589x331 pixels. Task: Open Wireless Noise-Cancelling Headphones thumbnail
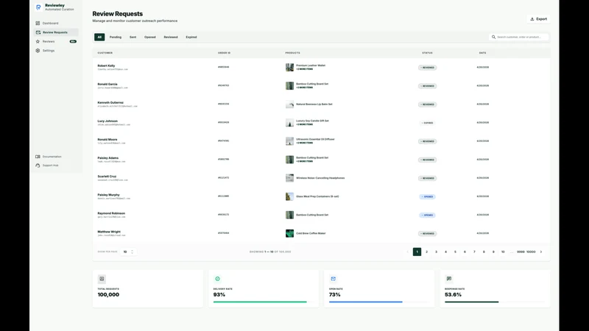click(289, 178)
